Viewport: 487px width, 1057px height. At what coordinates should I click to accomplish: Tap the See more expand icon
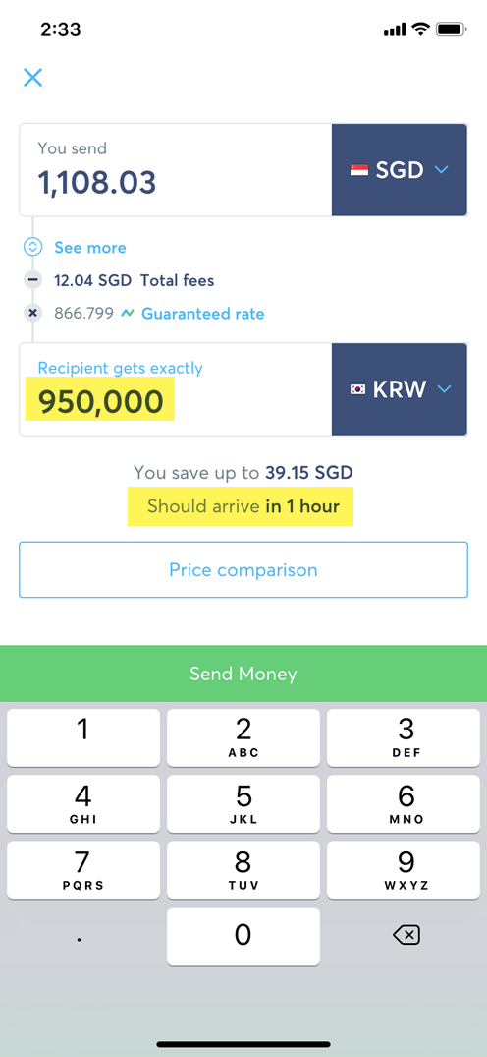[32, 247]
